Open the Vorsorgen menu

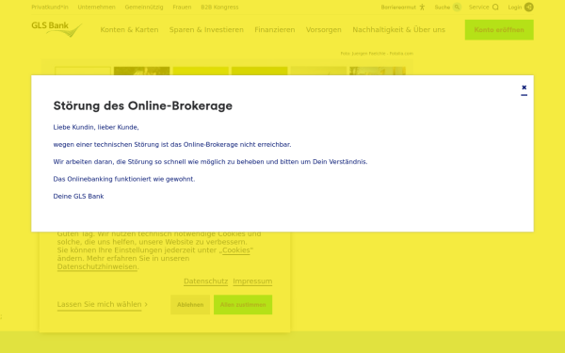(x=324, y=30)
